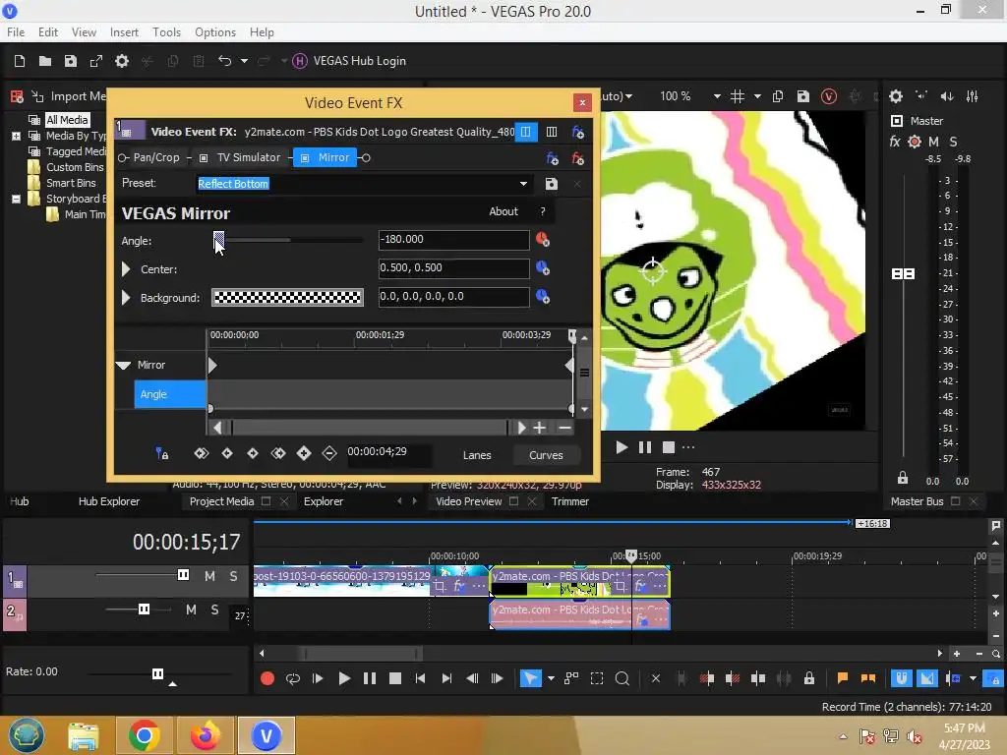Solo track 1 with S button
Image resolution: width=1007 pixels, height=755 pixels.
[234, 576]
